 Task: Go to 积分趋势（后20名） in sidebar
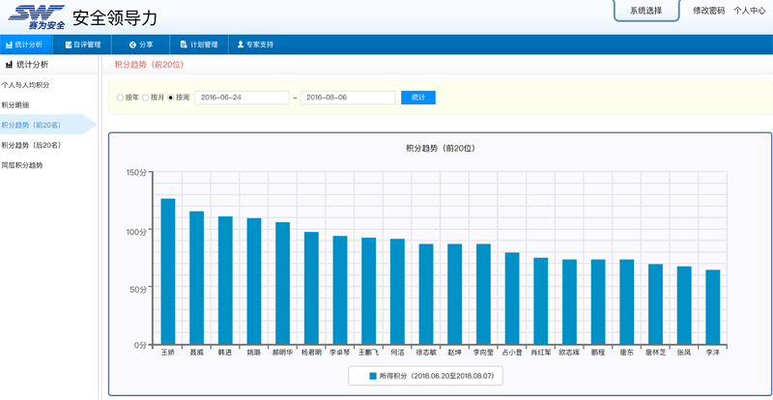click(x=32, y=145)
